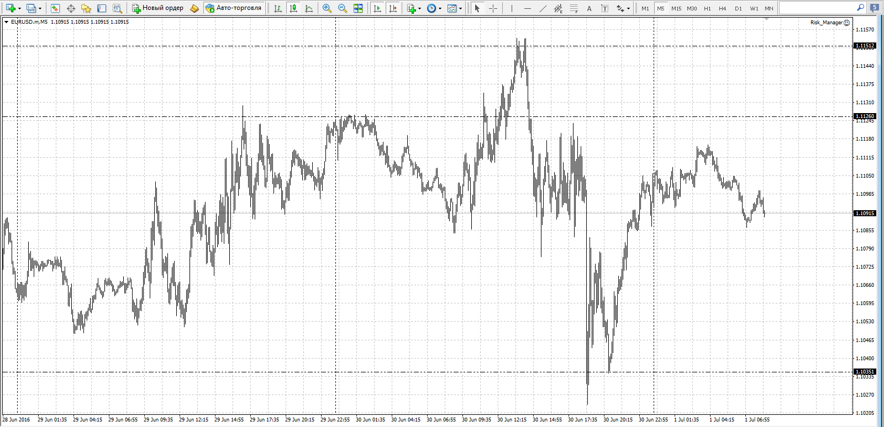This screenshot has height=427, width=884.
Task: Switch to M15 timeframe
Action: [x=676, y=8]
